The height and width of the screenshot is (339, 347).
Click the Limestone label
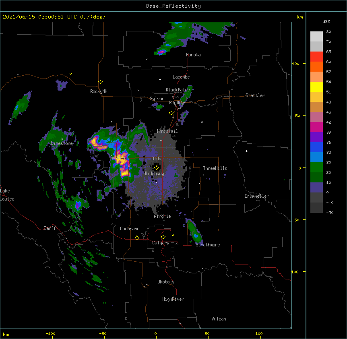pyautogui.click(x=62, y=143)
